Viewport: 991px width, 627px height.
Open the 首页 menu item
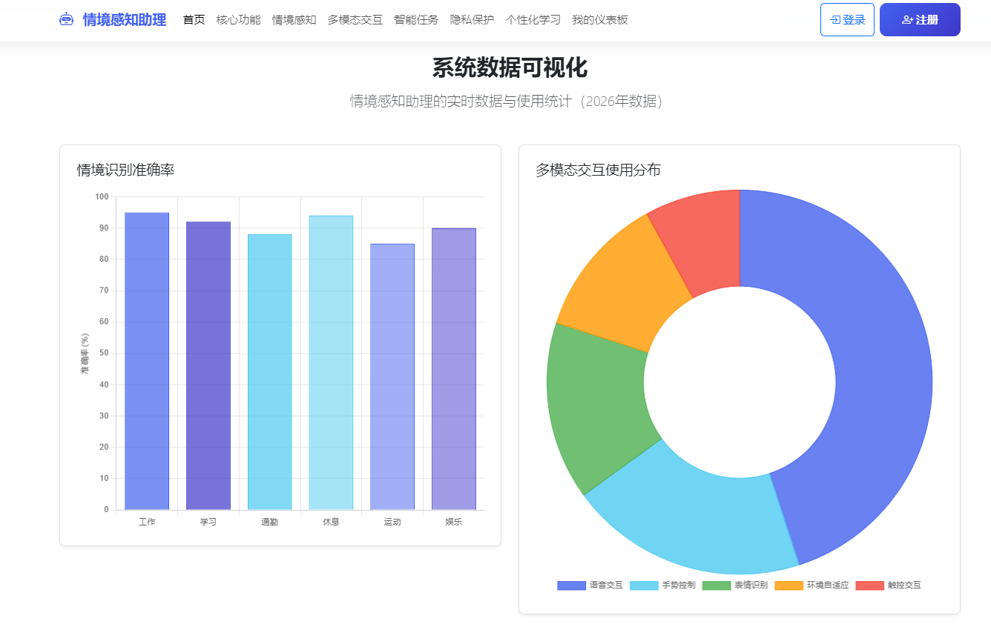tap(194, 20)
